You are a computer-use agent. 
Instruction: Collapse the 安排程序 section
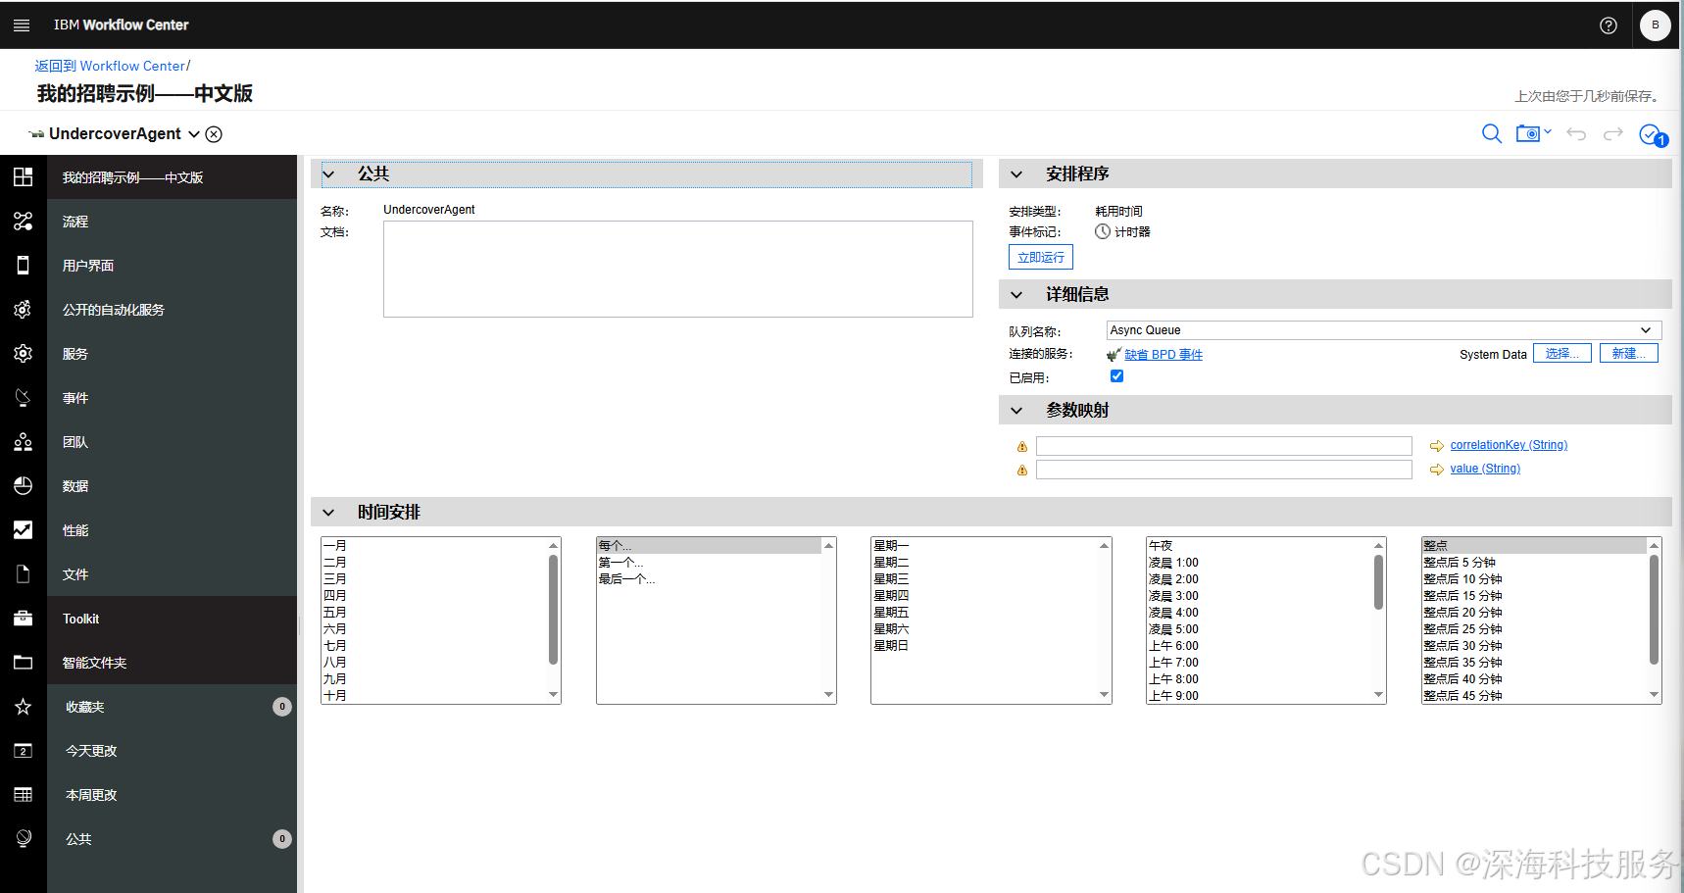click(x=1016, y=174)
